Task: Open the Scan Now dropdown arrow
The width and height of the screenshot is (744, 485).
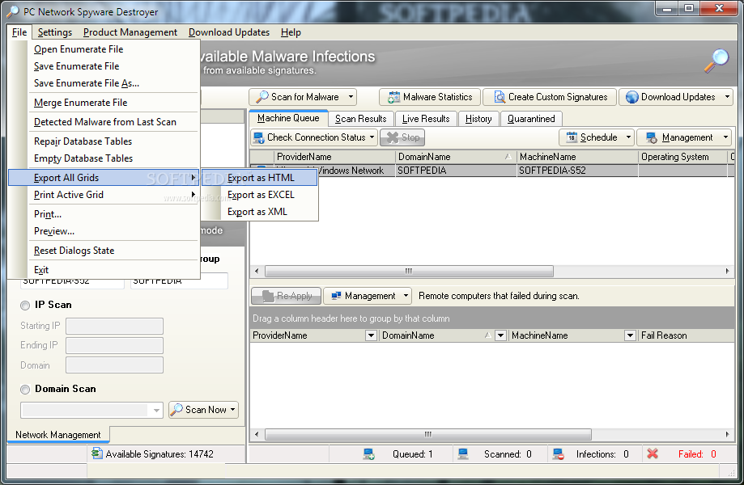Action: (x=232, y=410)
